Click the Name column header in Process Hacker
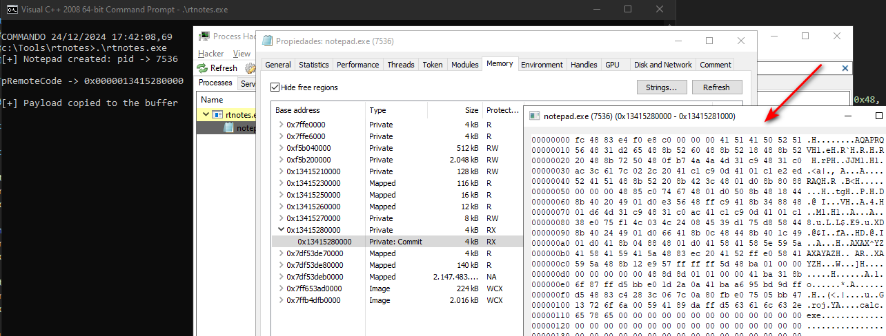Image resolution: width=886 pixels, height=336 pixels. pos(225,100)
